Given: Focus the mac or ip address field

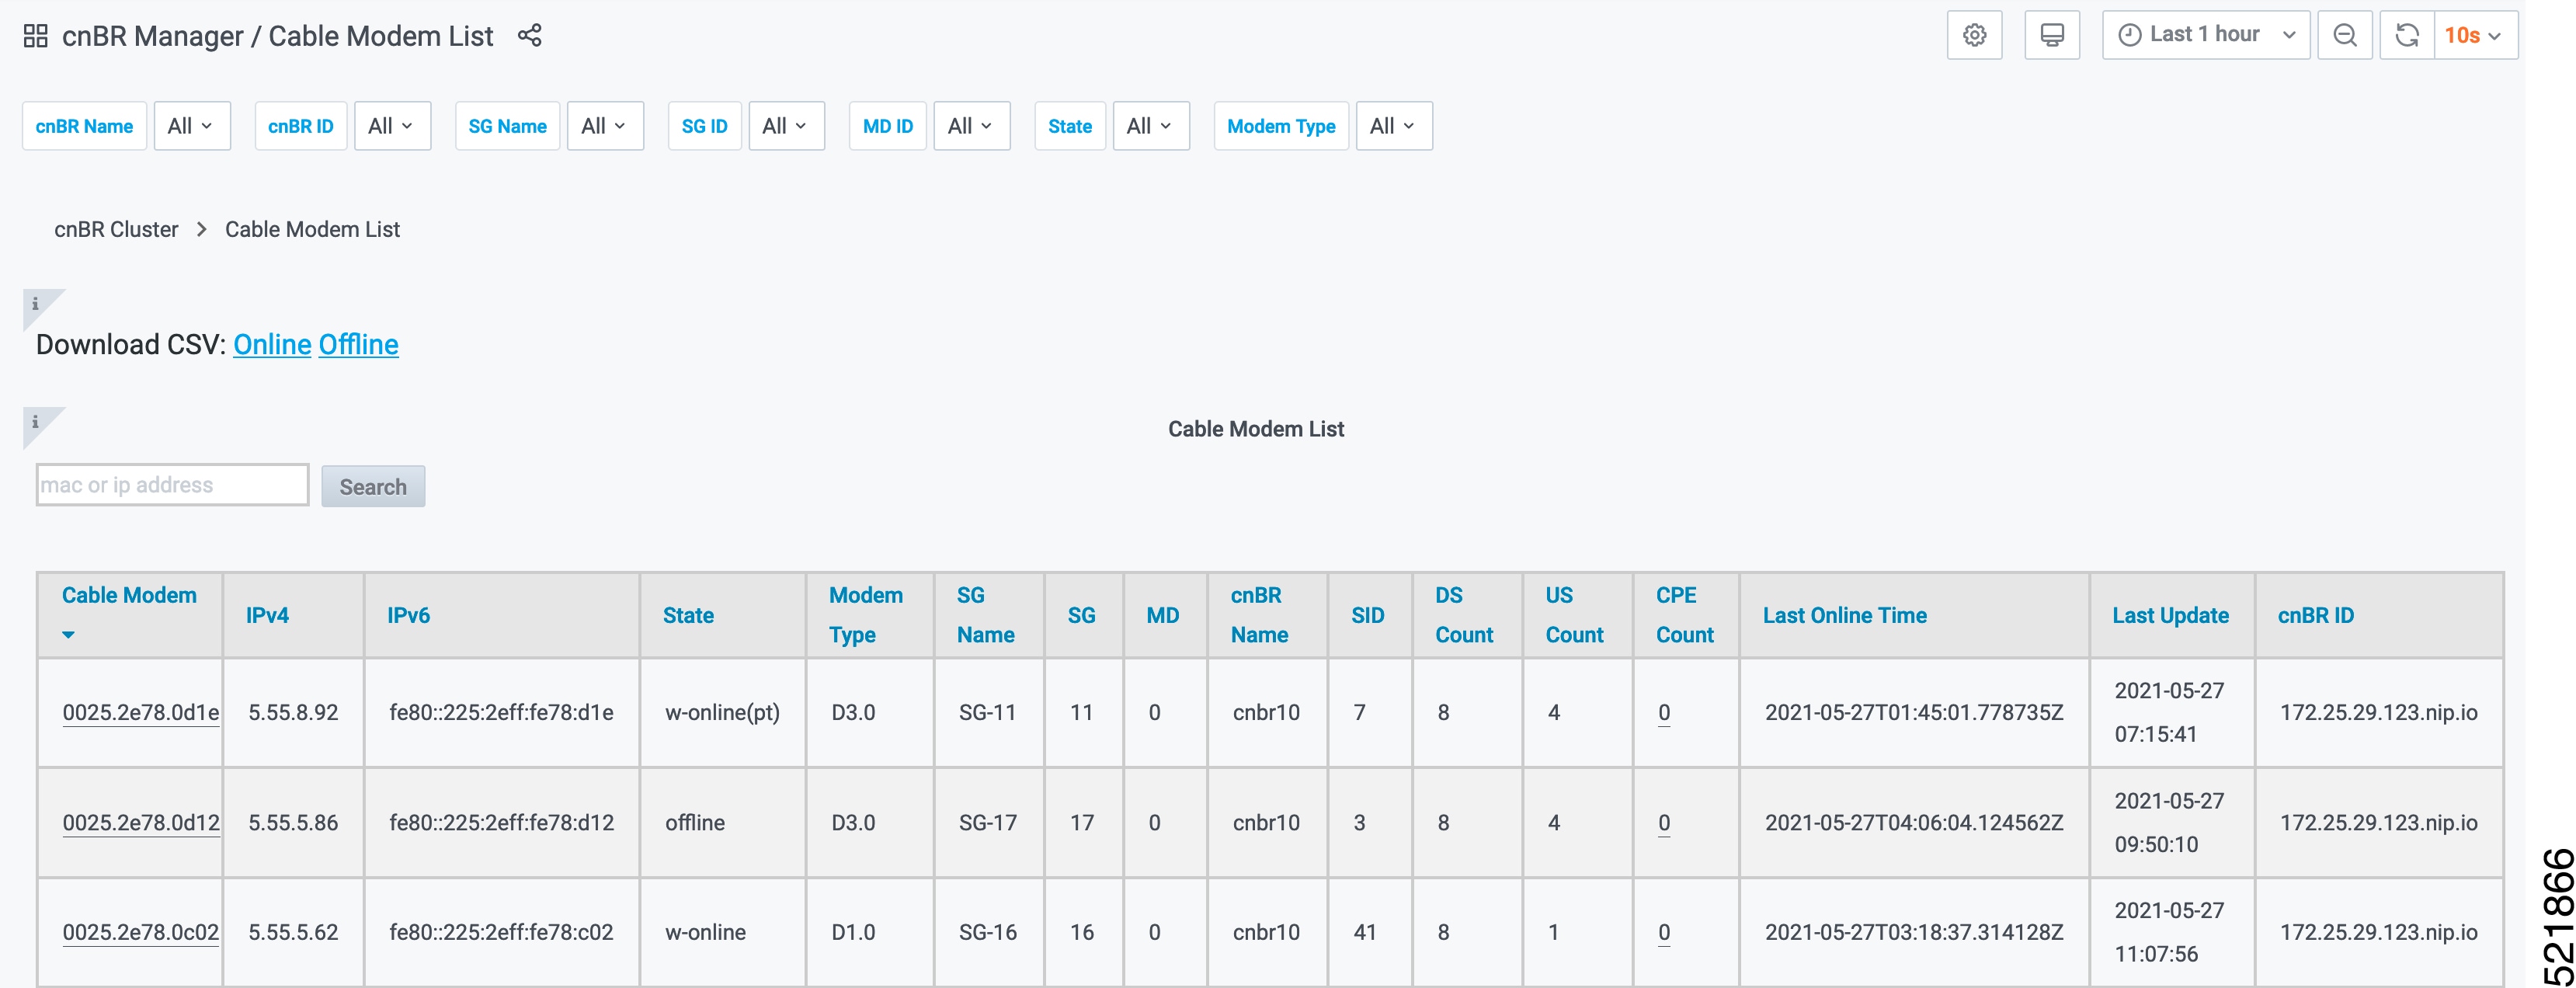Looking at the screenshot, I should click(172, 485).
